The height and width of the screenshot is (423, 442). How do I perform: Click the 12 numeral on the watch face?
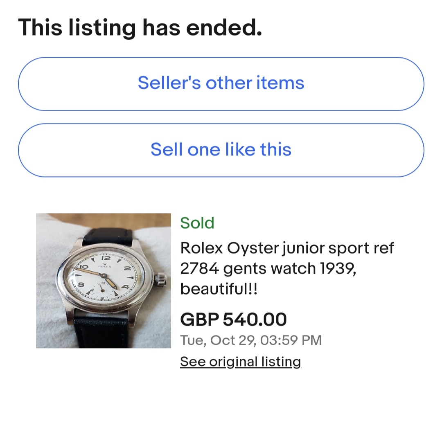pos(105,259)
